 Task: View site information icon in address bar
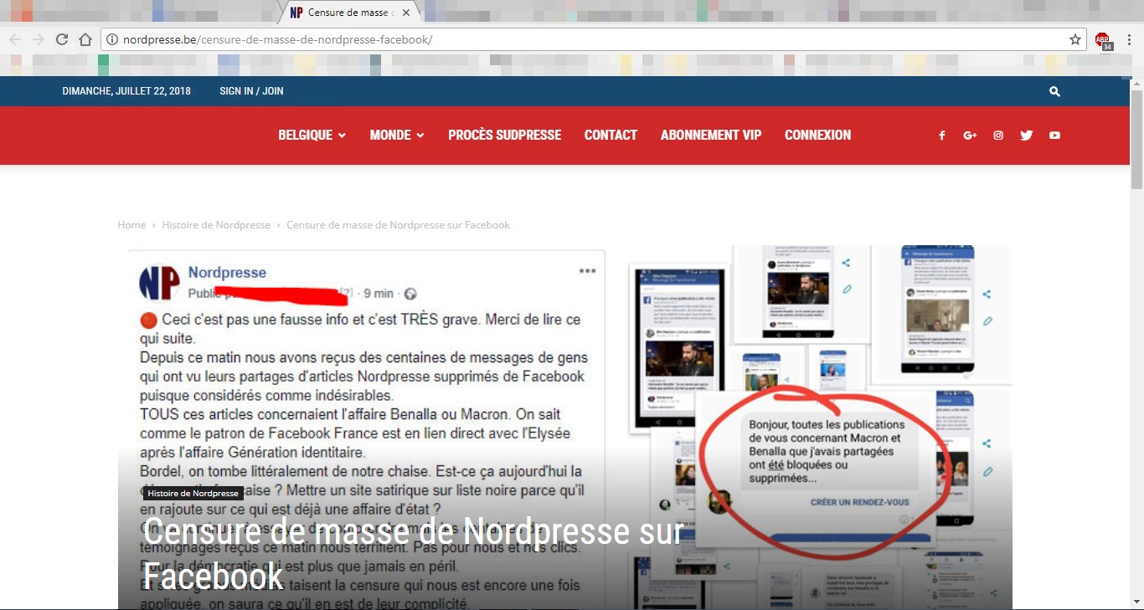(112, 39)
